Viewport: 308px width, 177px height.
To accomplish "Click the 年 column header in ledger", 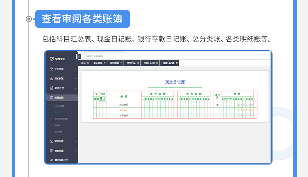I will point(96,94).
